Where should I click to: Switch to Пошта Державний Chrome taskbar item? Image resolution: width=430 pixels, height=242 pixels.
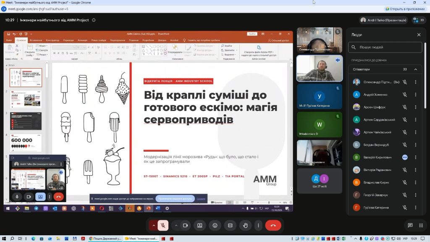coord(105,239)
